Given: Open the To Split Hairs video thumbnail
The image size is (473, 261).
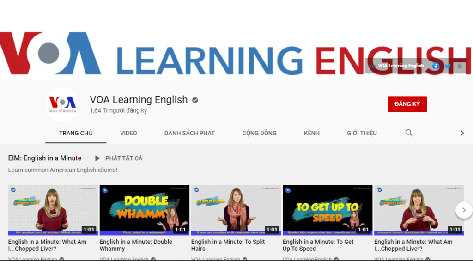Looking at the screenshot, I should [x=236, y=210].
